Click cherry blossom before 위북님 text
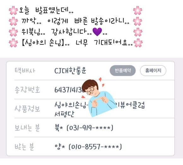 [13, 32]
